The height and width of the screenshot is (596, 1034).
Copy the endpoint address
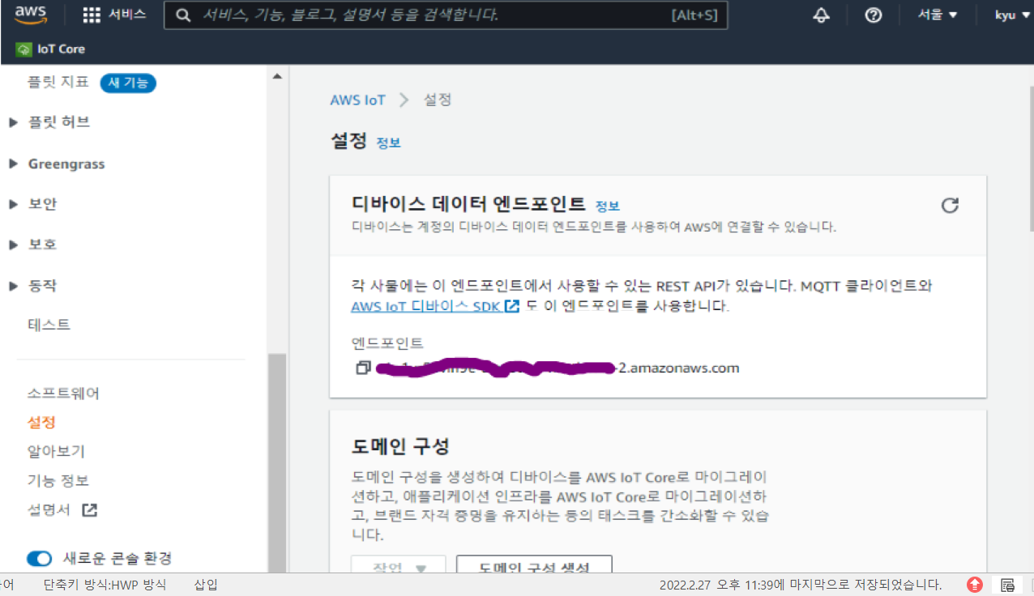(363, 368)
